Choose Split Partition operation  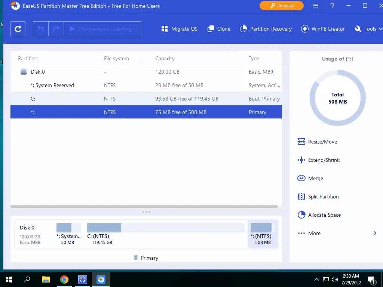[318, 197]
